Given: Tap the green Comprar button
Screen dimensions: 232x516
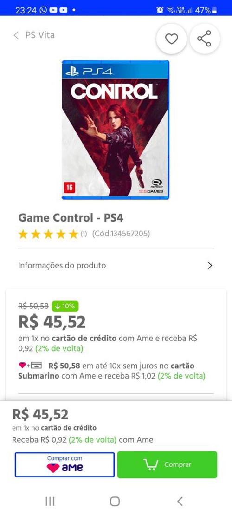Looking at the screenshot, I should (x=167, y=464).
